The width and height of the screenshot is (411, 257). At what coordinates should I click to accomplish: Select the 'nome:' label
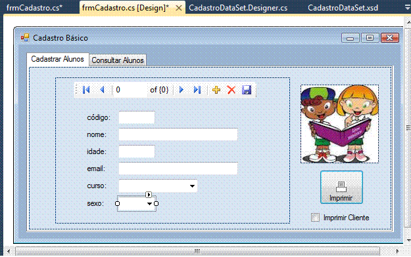click(x=97, y=134)
